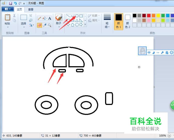Click the Crop icon in Image group
The width and height of the screenshot is (174, 140).
point(31,15)
